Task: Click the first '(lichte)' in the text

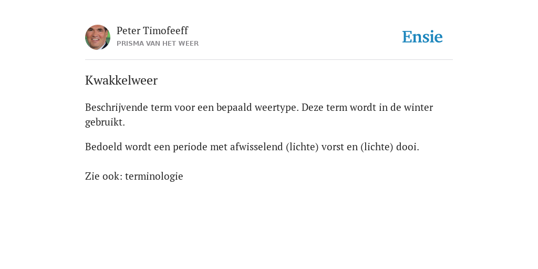Action: pyautogui.click(x=302, y=147)
